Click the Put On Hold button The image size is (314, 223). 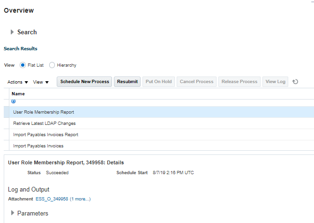click(x=158, y=82)
